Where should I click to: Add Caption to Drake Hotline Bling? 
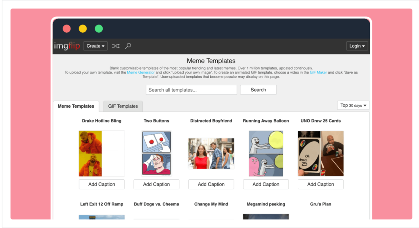101,184
